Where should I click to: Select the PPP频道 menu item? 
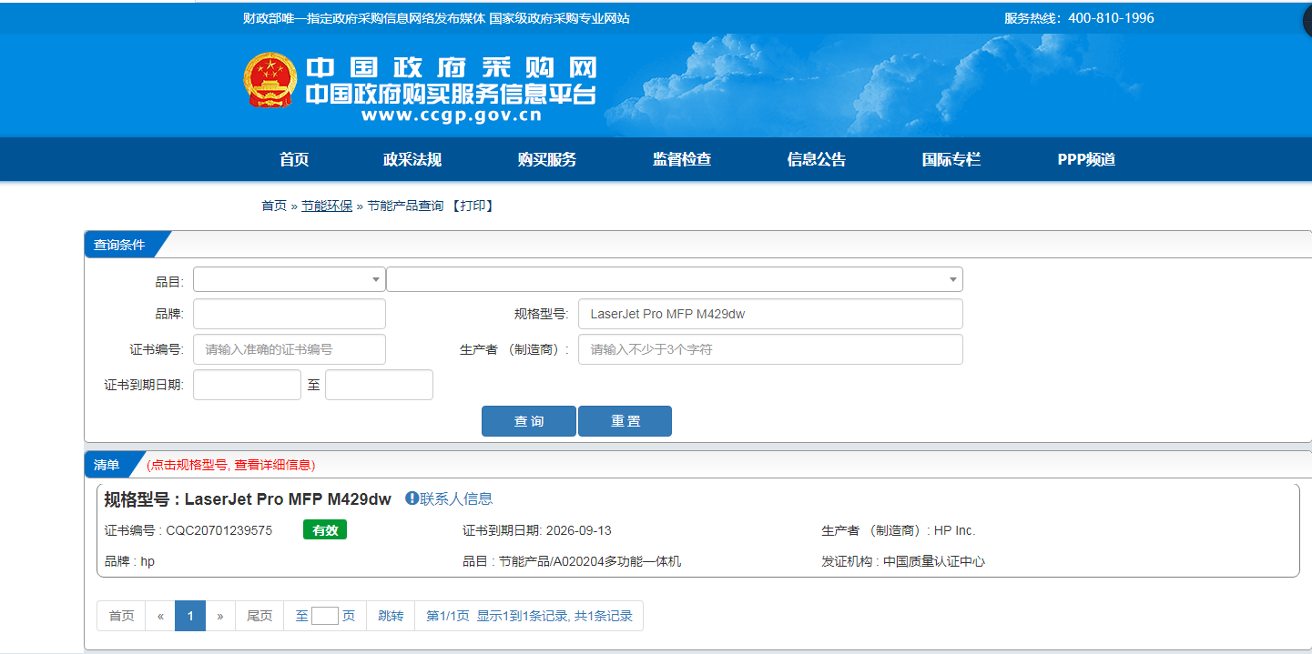point(1085,160)
